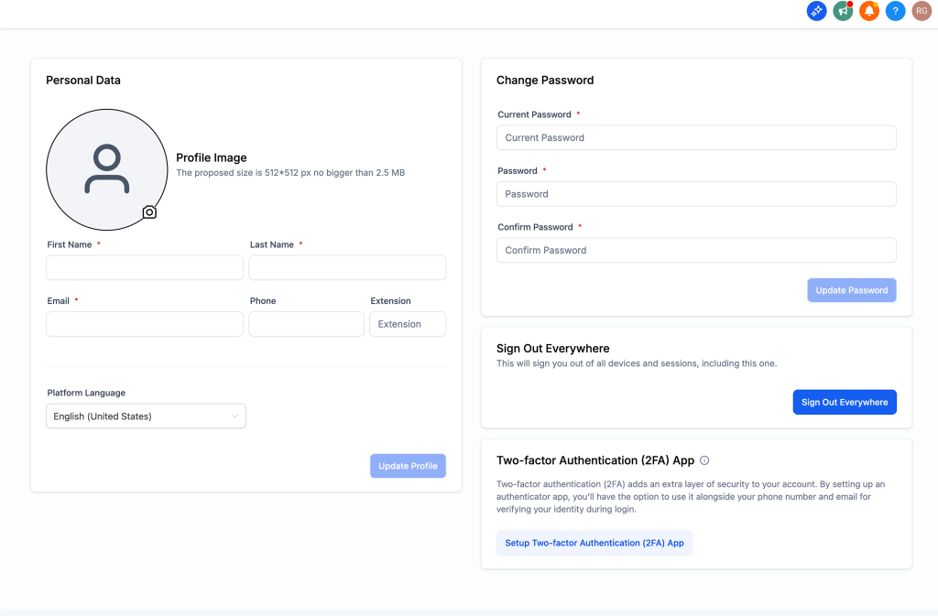
Task: Click the info icon next to 2FA heading
Action: [x=704, y=460]
